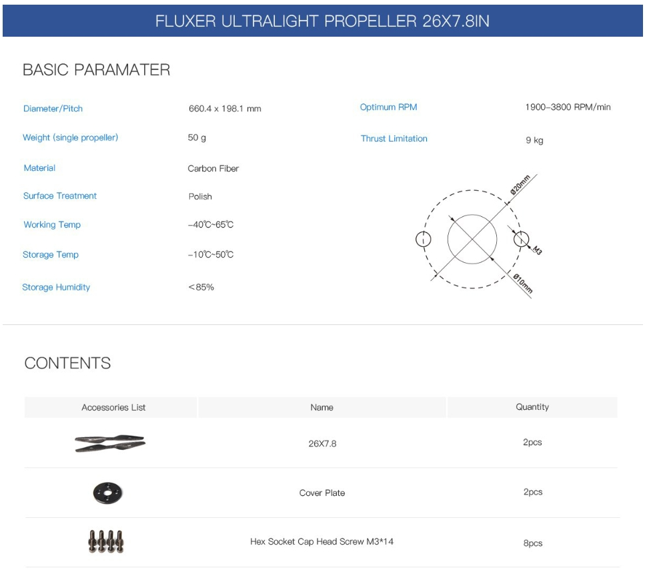Click the Fluxer Ultralight Propeller title banner
Viewport: 647px width, 576px height.
pyautogui.click(x=323, y=21)
